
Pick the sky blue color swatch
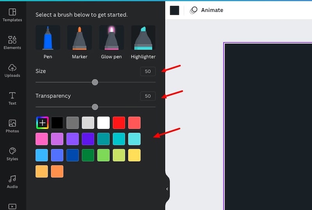(42, 155)
